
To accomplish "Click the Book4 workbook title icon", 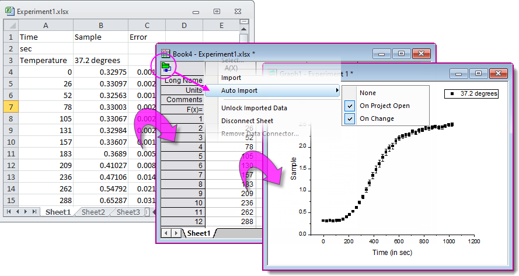I will click(165, 54).
